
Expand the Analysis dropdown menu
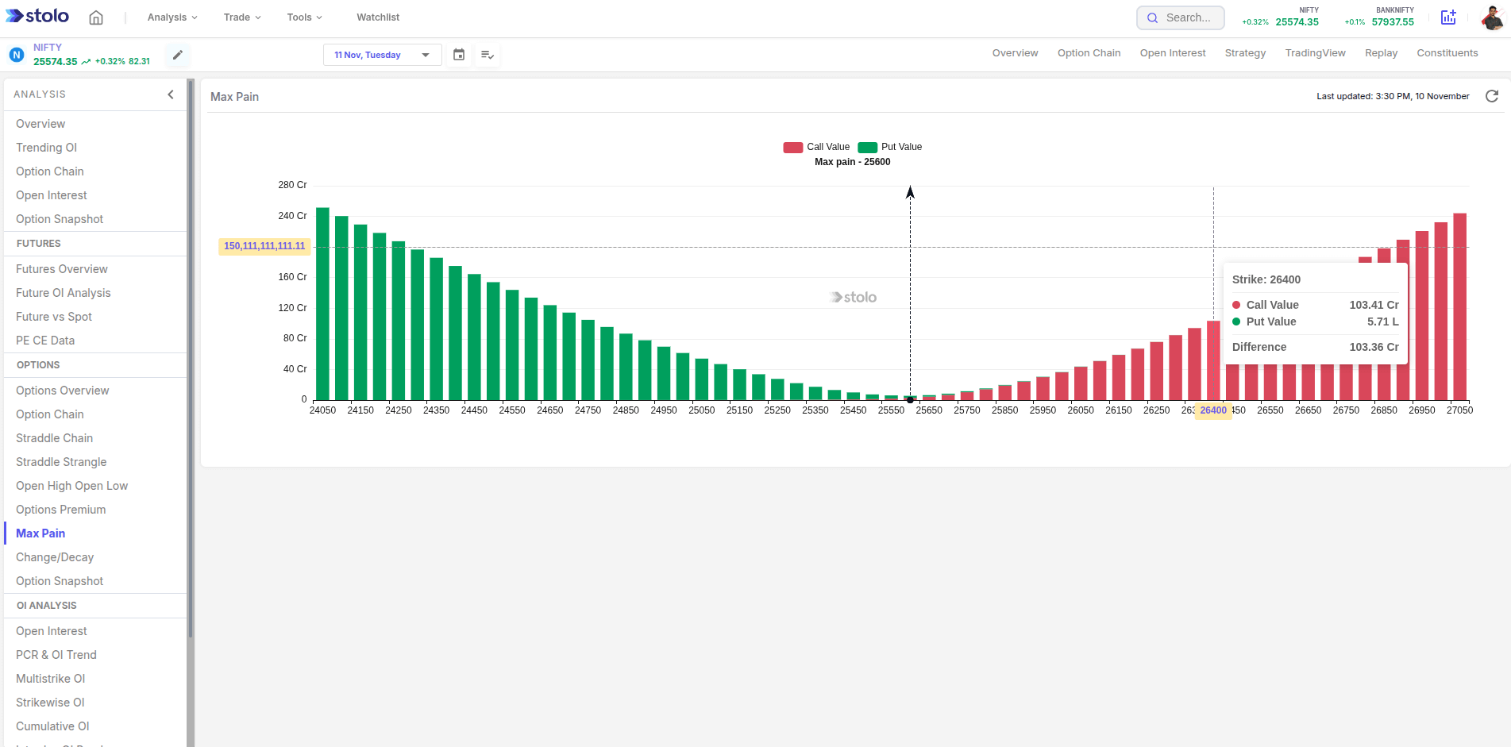[x=172, y=17]
